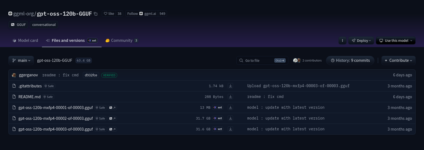This screenshot has height=150, width=424.
Task: Click Safe badge for 00002-of-00003 file
Action: [x=100, y=118]
